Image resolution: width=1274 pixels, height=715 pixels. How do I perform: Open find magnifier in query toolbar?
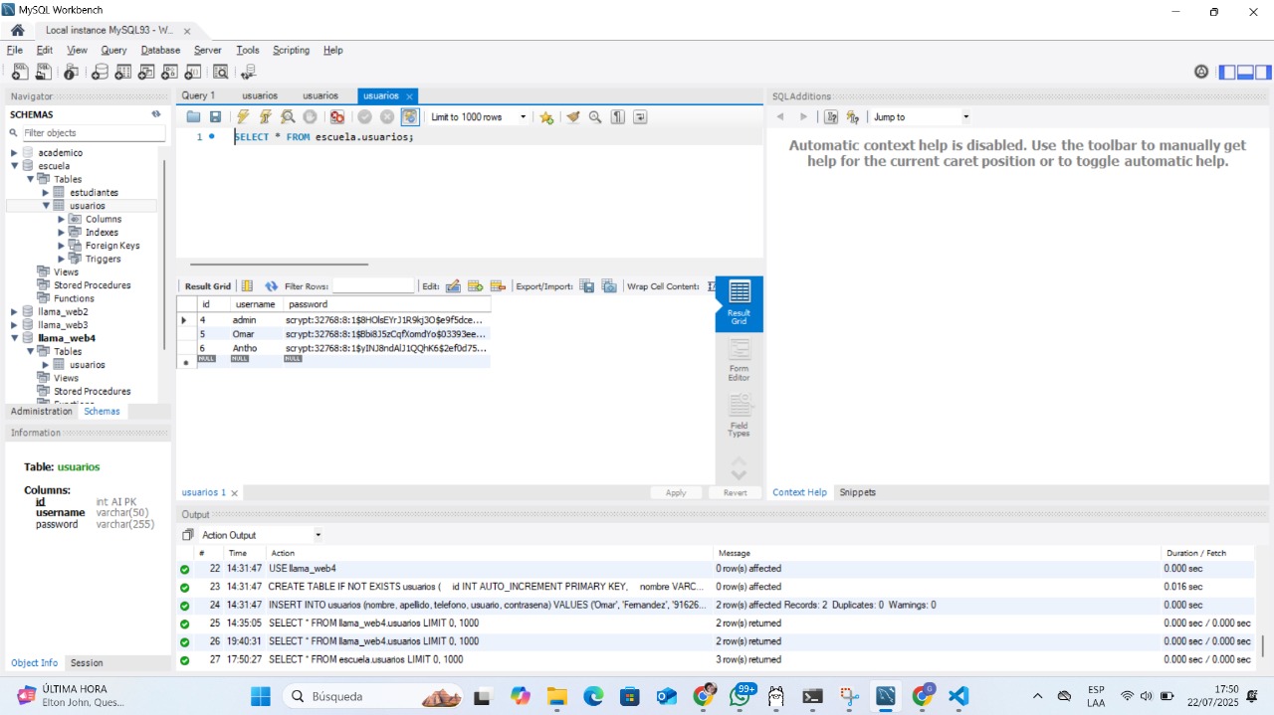point(595,117)
